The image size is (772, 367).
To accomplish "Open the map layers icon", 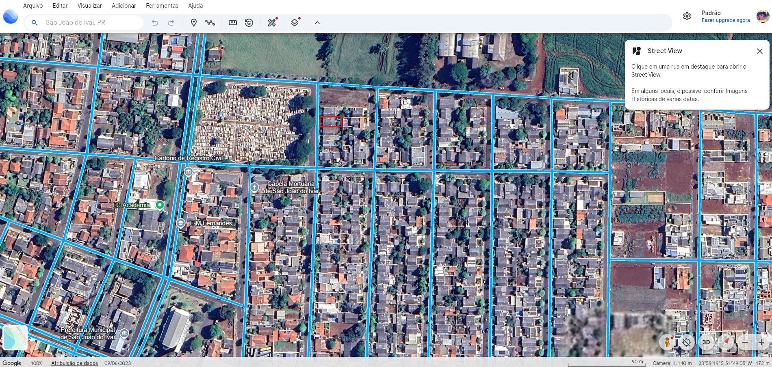I will [295, 23].
